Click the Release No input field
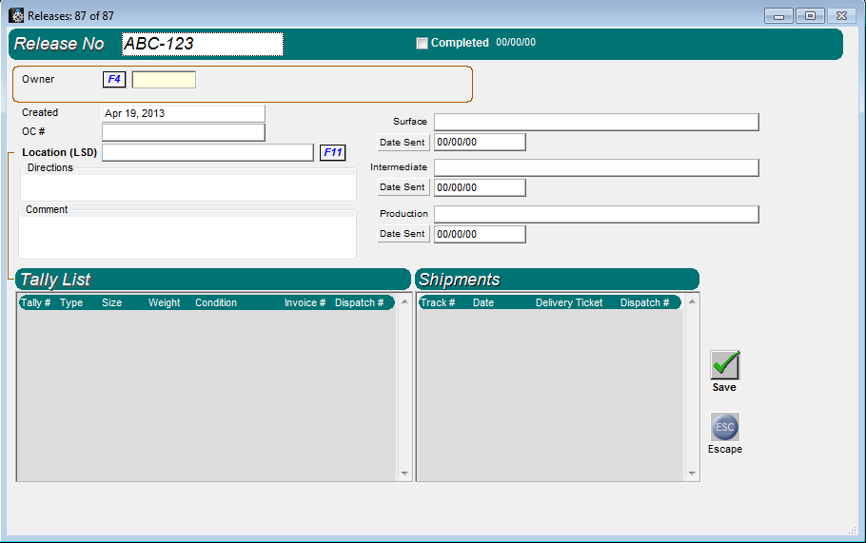This screenshot has width=866, height=543. click(x=203, y=44)
